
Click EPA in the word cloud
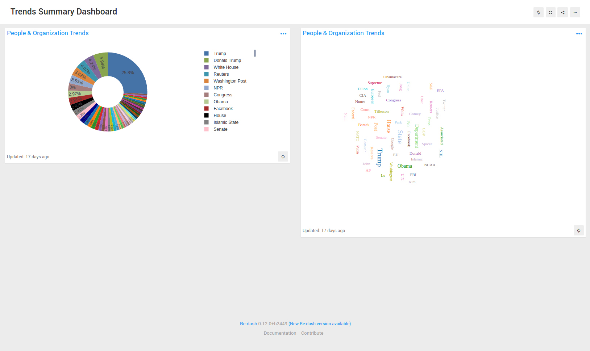[x=440, y=91]
